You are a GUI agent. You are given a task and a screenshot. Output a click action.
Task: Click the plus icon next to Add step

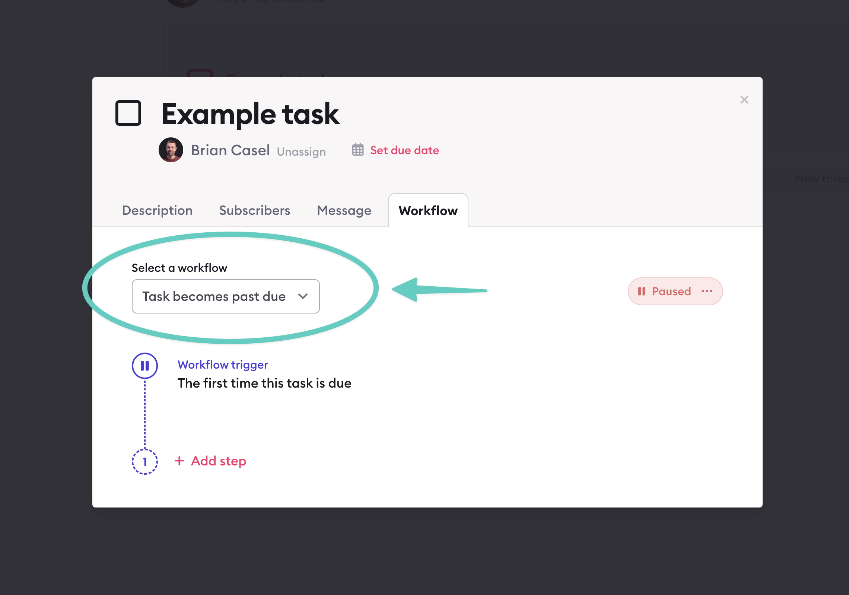(x=180, y=461)
